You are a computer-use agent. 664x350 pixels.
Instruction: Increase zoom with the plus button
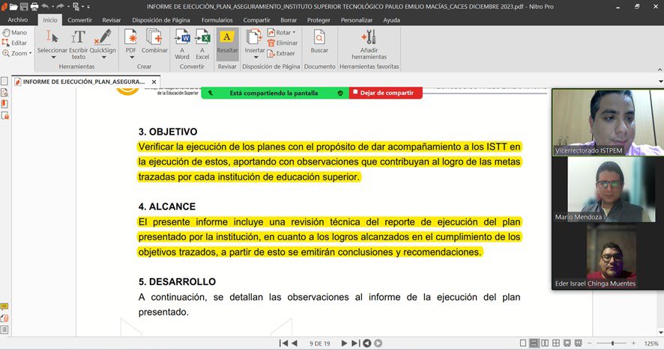point(633,343)
